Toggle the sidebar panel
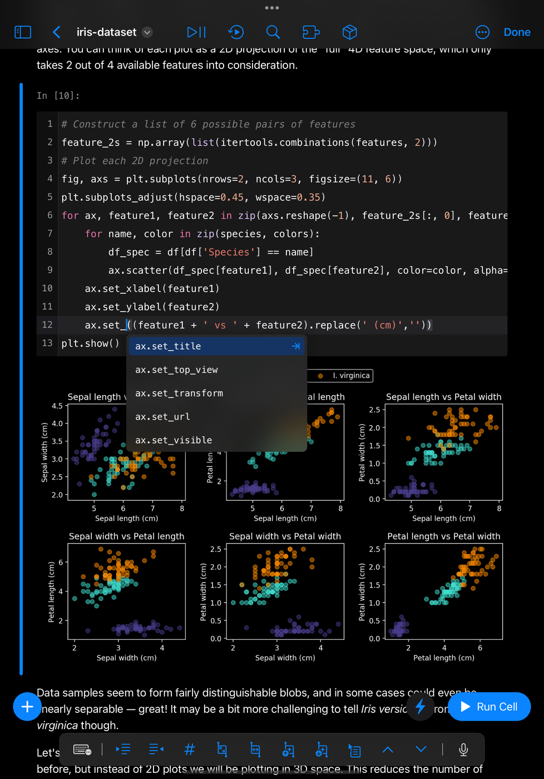 (x=23, y=32)
